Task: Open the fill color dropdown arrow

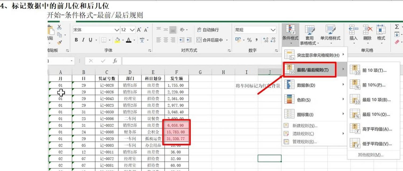Action: (x=123, y=40)
